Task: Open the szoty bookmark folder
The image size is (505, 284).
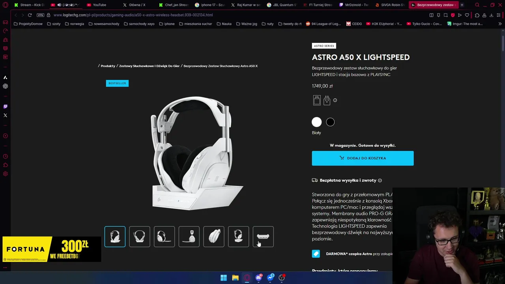Action: click(54, 24)
